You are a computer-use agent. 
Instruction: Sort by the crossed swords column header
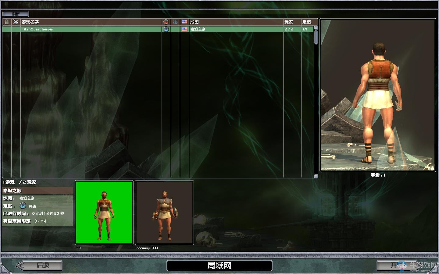click(x=16, y=22)
